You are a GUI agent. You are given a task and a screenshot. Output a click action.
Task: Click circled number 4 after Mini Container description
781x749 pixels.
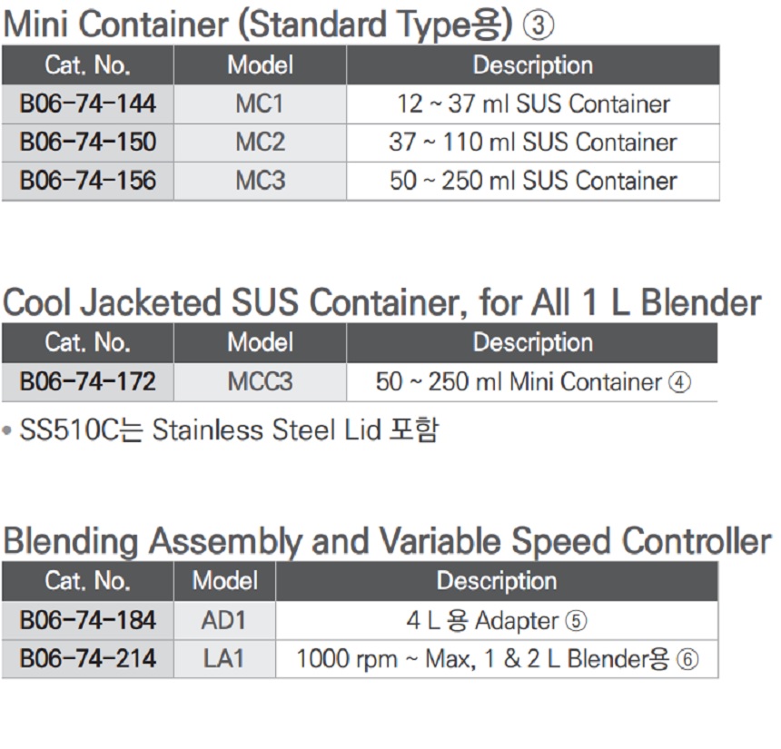679,382
